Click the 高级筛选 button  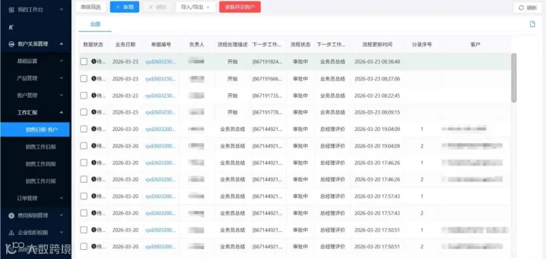[90, 7]
